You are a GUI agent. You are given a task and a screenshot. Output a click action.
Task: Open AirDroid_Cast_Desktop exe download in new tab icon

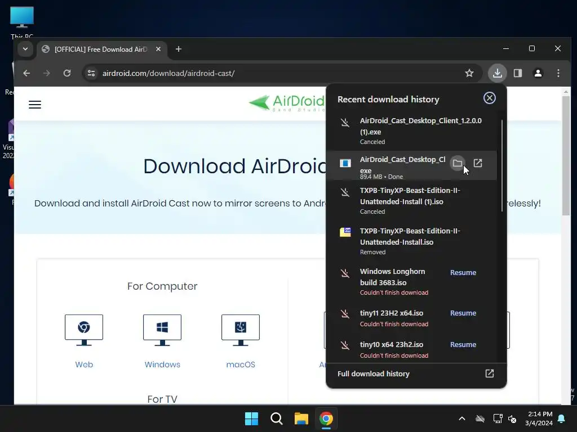coord(478,163)
